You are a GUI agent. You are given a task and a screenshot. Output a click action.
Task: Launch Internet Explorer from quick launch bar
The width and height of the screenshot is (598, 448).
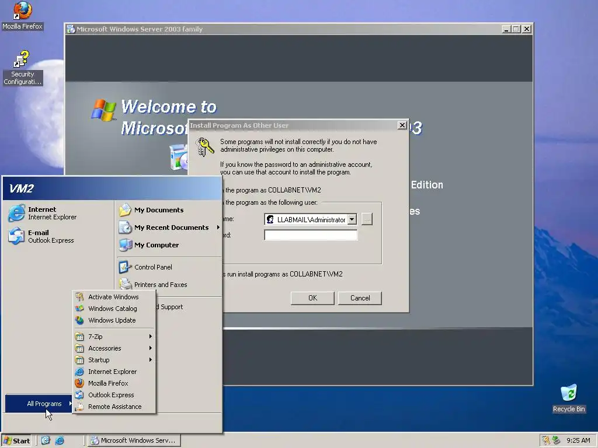click(60, 440)
